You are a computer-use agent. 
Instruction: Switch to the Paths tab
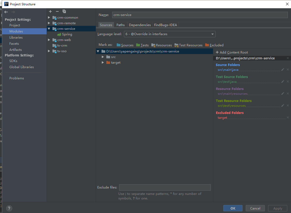click(x=120, y=25)
